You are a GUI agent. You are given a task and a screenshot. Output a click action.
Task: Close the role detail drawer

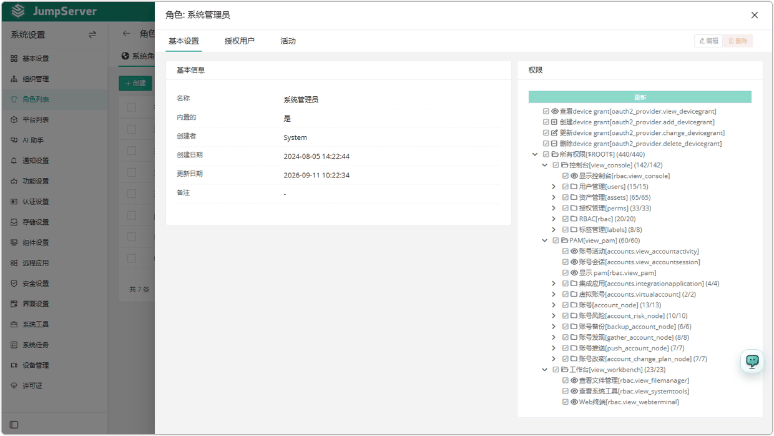[755, 15]
